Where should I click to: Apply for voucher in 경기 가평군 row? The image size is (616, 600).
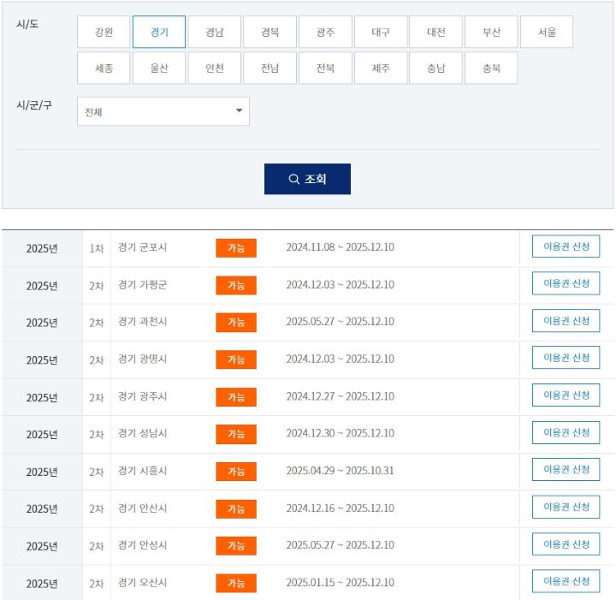566,283
